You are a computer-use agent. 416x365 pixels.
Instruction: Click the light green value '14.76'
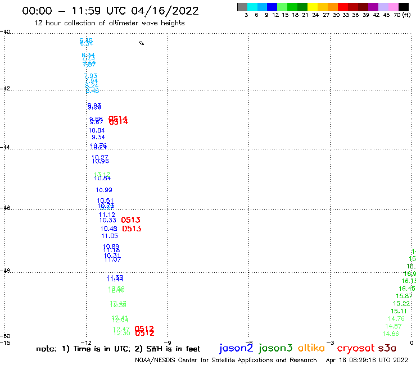[396, 318]
